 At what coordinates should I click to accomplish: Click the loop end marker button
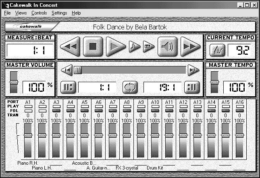pyautogui.click(x=192, y=87)
